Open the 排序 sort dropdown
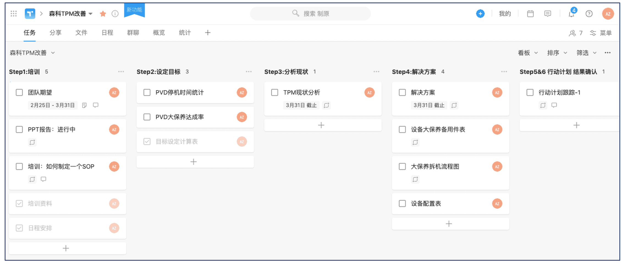The height and width of the screenshot is (264, 626). point(557,53)
